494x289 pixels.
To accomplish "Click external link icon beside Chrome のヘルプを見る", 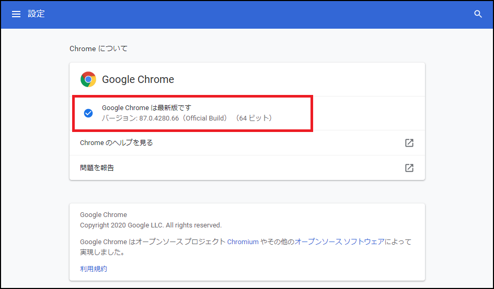I will [x=409, y=143].
